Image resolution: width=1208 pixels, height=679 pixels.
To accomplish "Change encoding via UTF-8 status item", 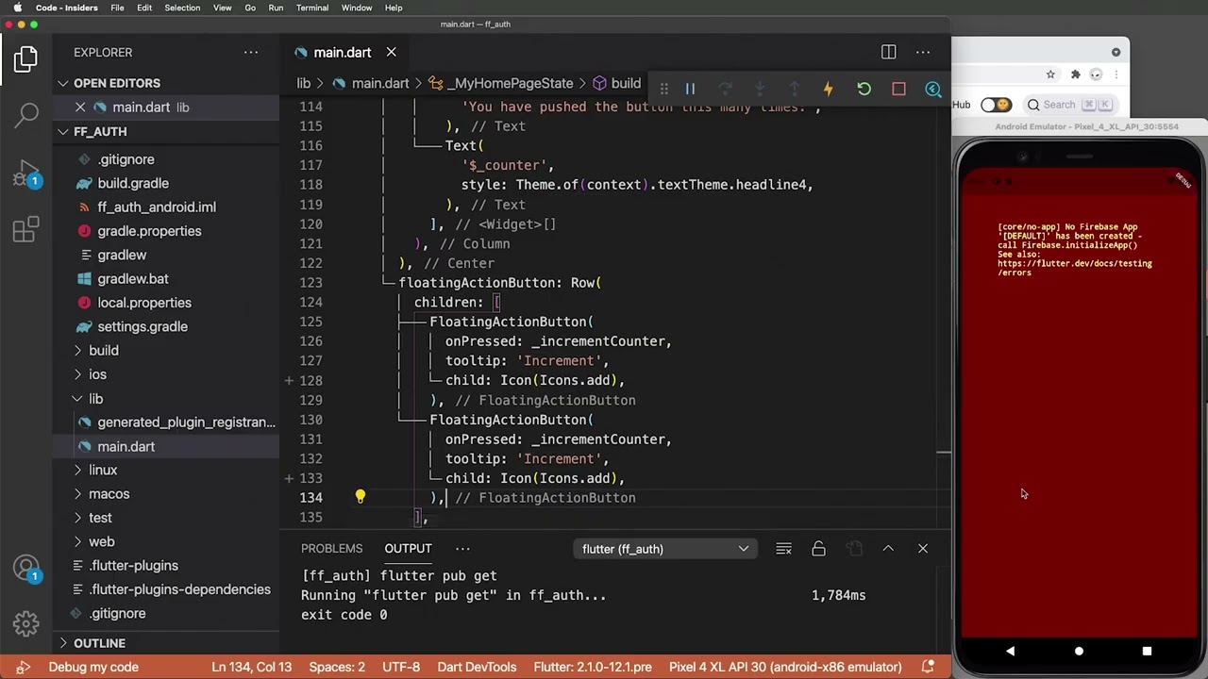I will pyautogui.click(x=401, y=667).
